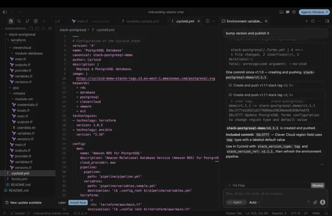The width and height of the screenshot is (332, 216).
Task: Open the Agents Window
Action: (x=314, y=12)
